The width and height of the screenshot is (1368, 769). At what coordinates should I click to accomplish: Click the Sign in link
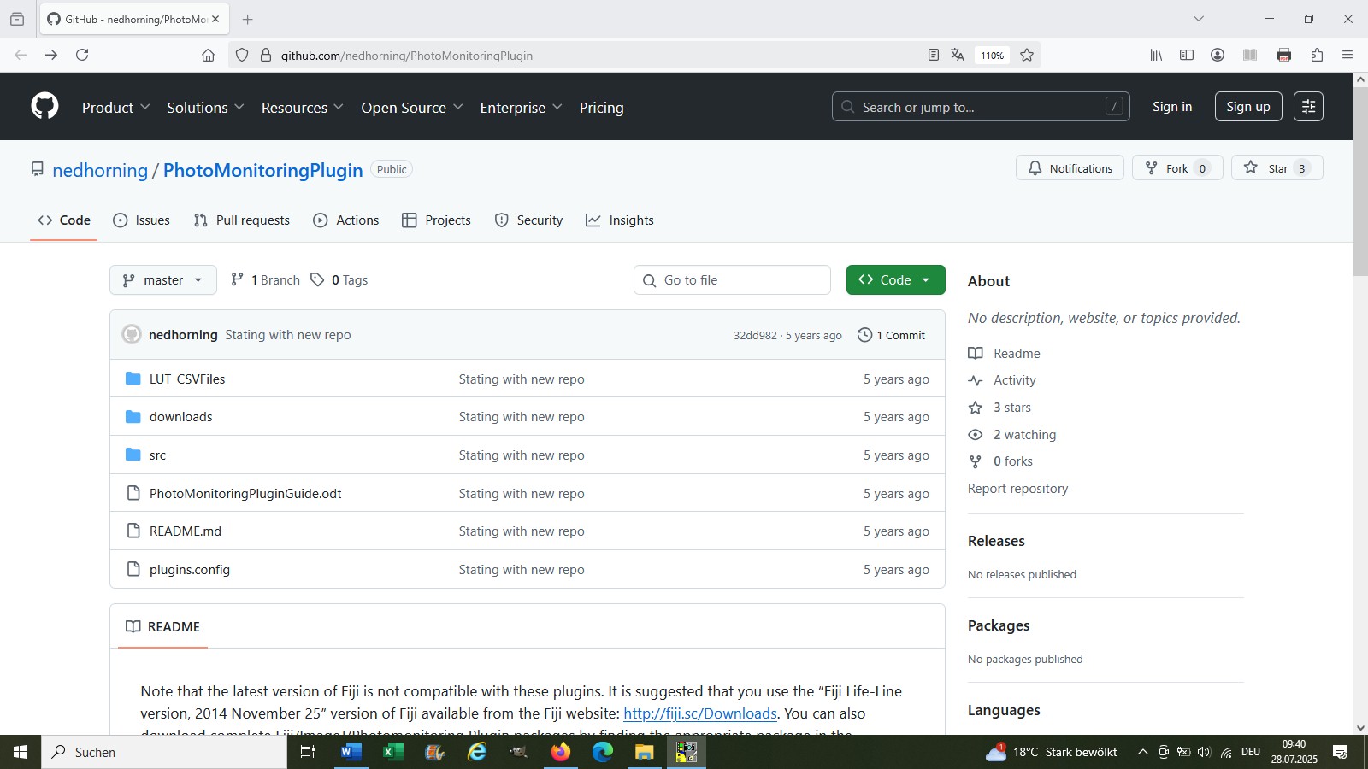point(1172,107)
